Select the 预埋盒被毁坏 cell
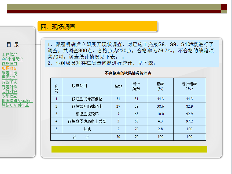 click(87, 114)
